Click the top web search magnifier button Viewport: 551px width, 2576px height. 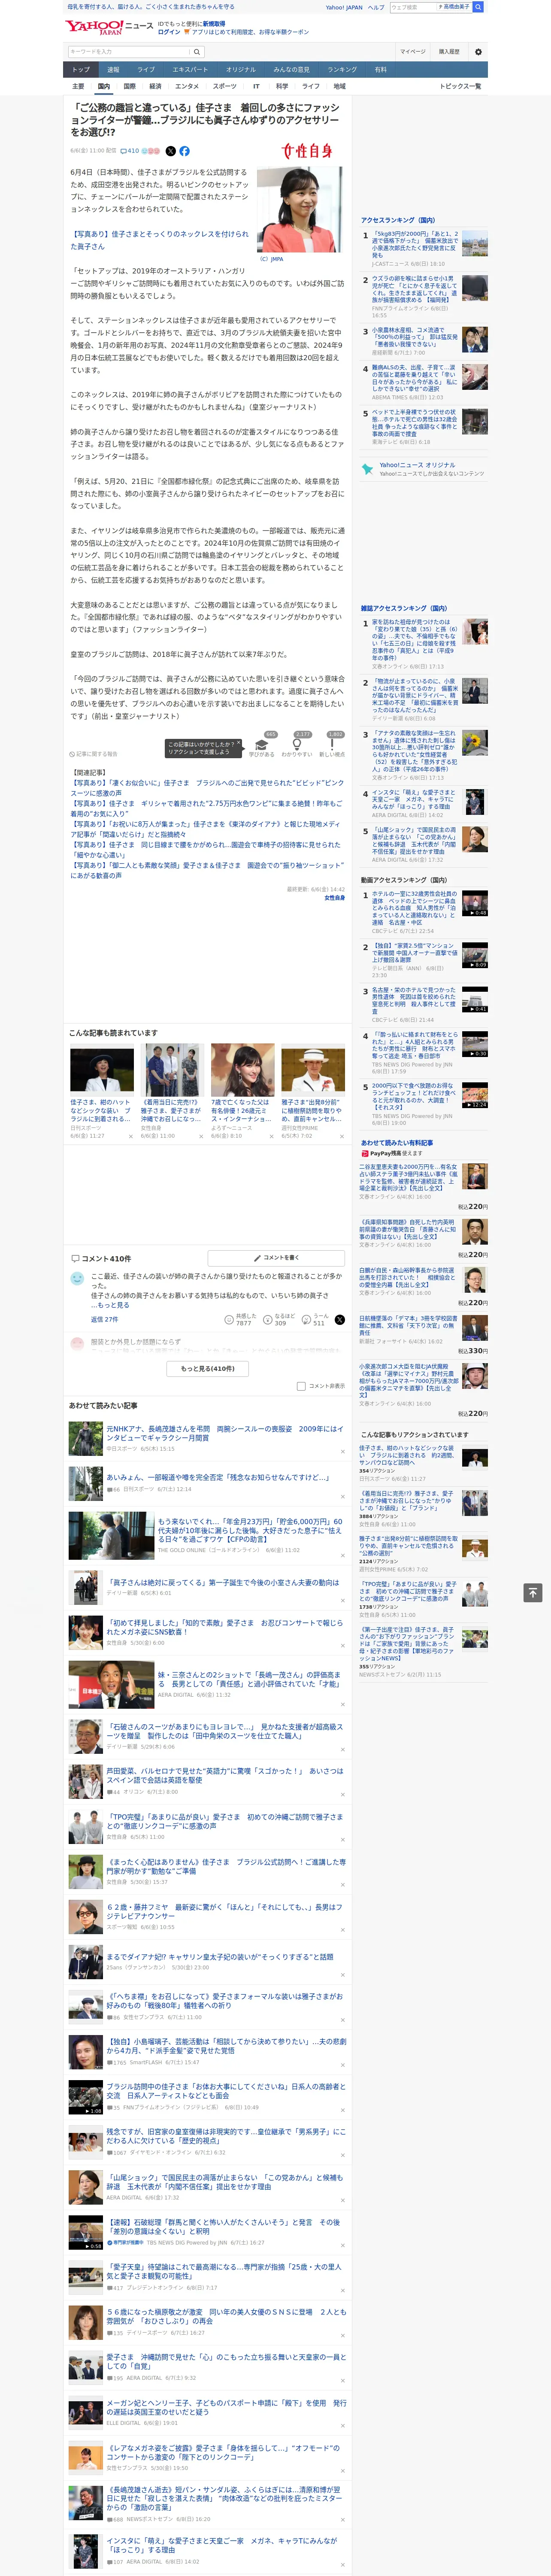click(478, 7)
